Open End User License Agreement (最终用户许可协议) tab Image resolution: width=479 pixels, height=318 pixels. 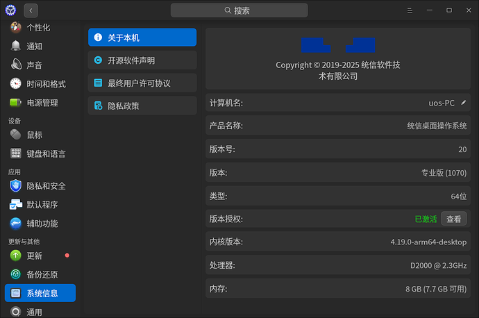pyautogui.click(x=142, y=83)
